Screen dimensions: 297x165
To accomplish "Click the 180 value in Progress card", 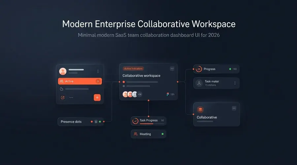I will pyautogui.click(x=235, y=69).
